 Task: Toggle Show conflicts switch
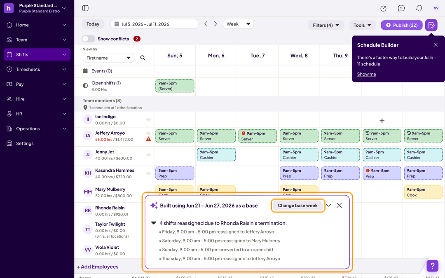coord(88,39)
